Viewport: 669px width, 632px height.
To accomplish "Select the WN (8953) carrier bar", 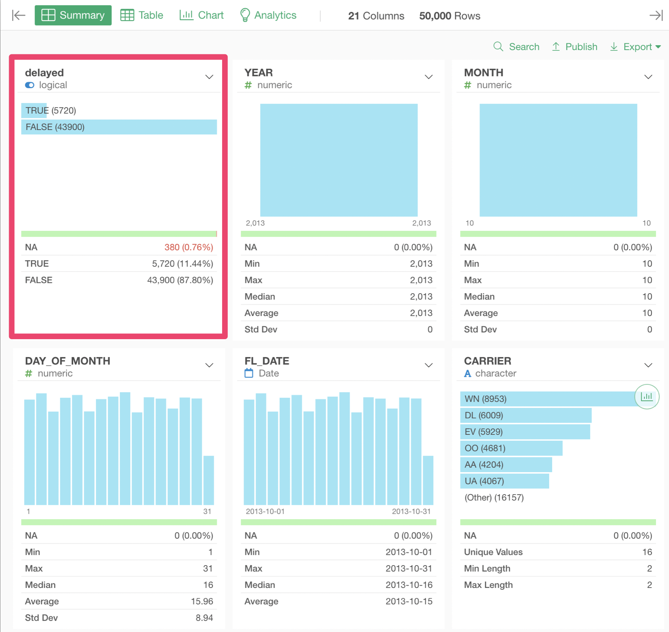I will click(x=547, y=399).
